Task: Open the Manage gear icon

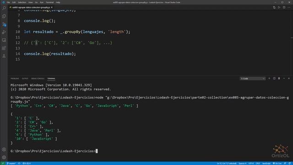Action: pos(4,157)
